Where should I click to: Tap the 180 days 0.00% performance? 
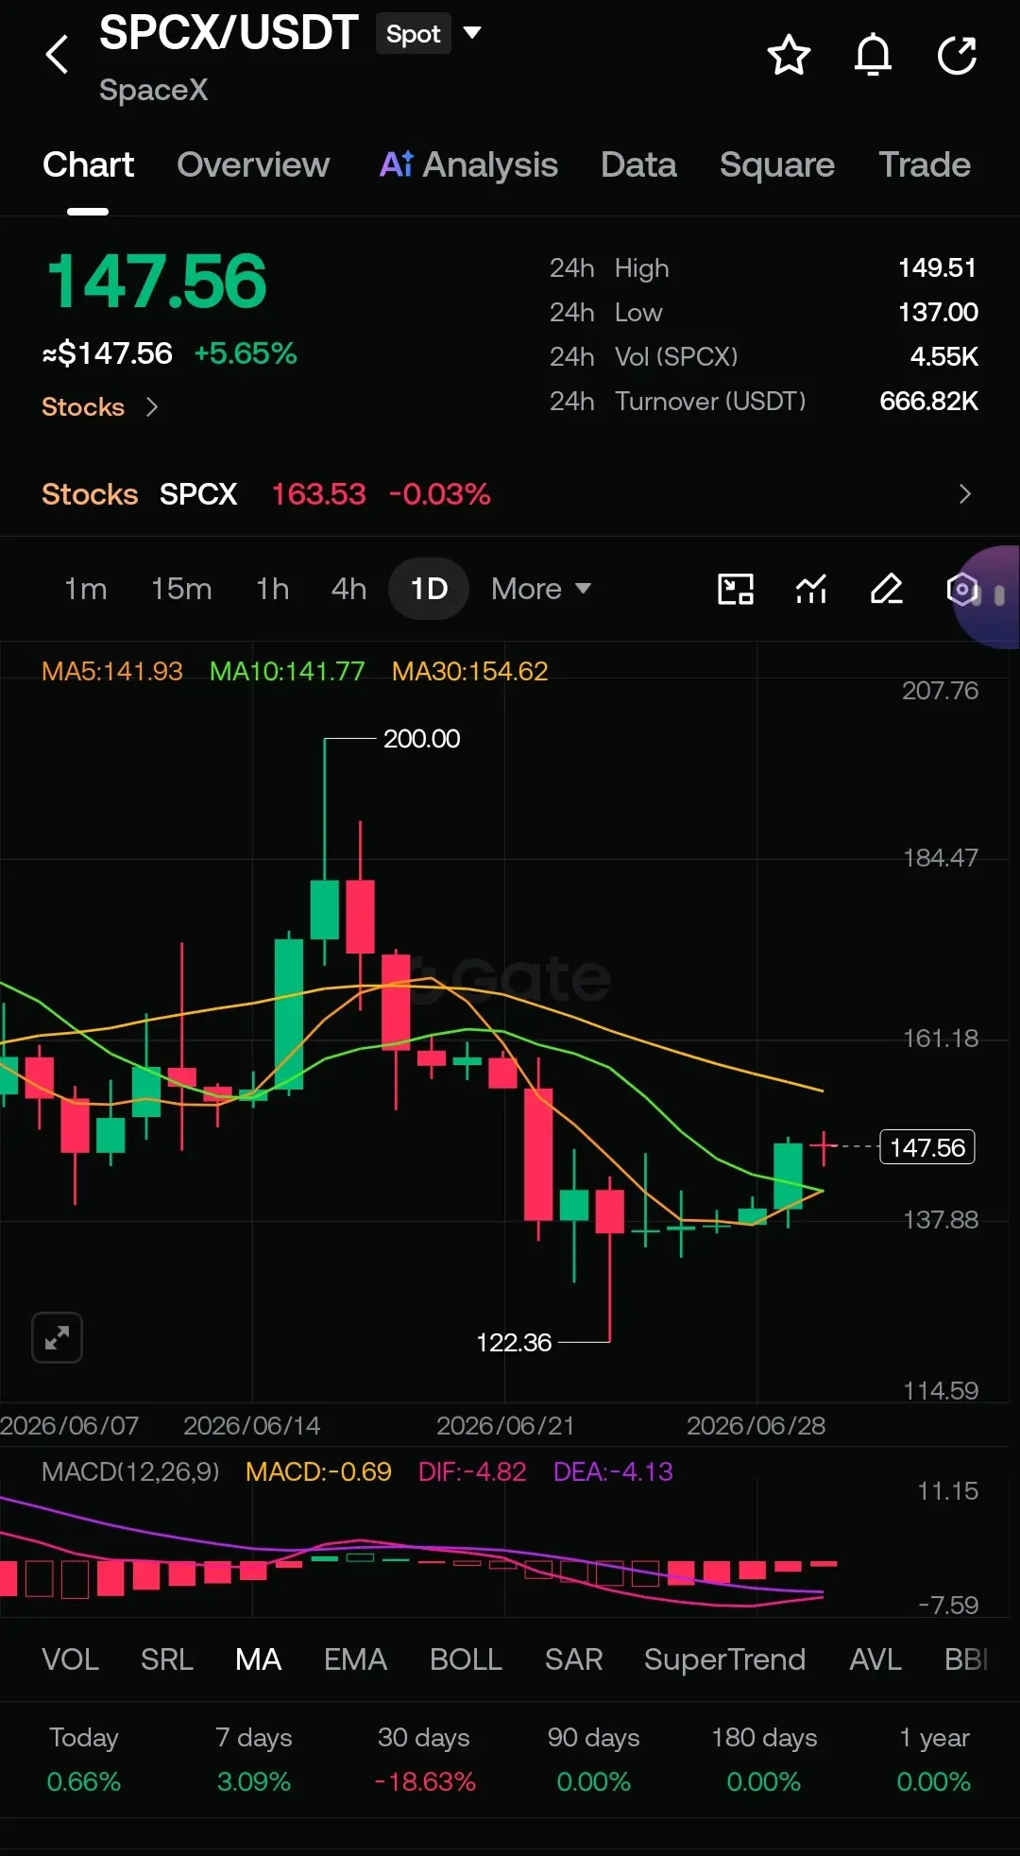(x=764, y=1760)
